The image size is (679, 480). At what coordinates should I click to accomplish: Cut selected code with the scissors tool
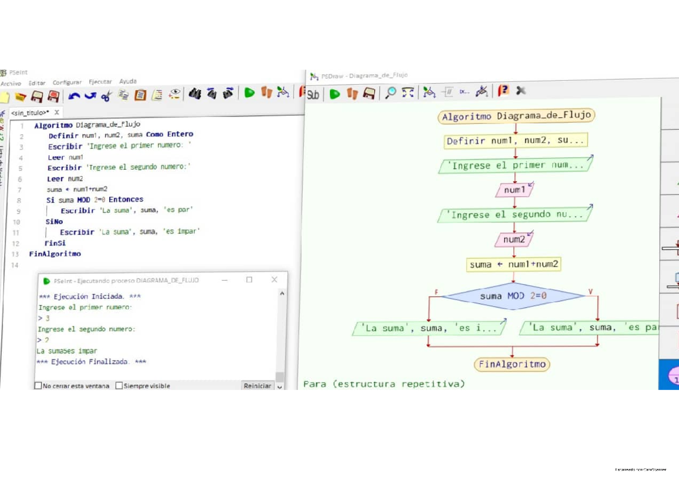[x=106, y=94]
